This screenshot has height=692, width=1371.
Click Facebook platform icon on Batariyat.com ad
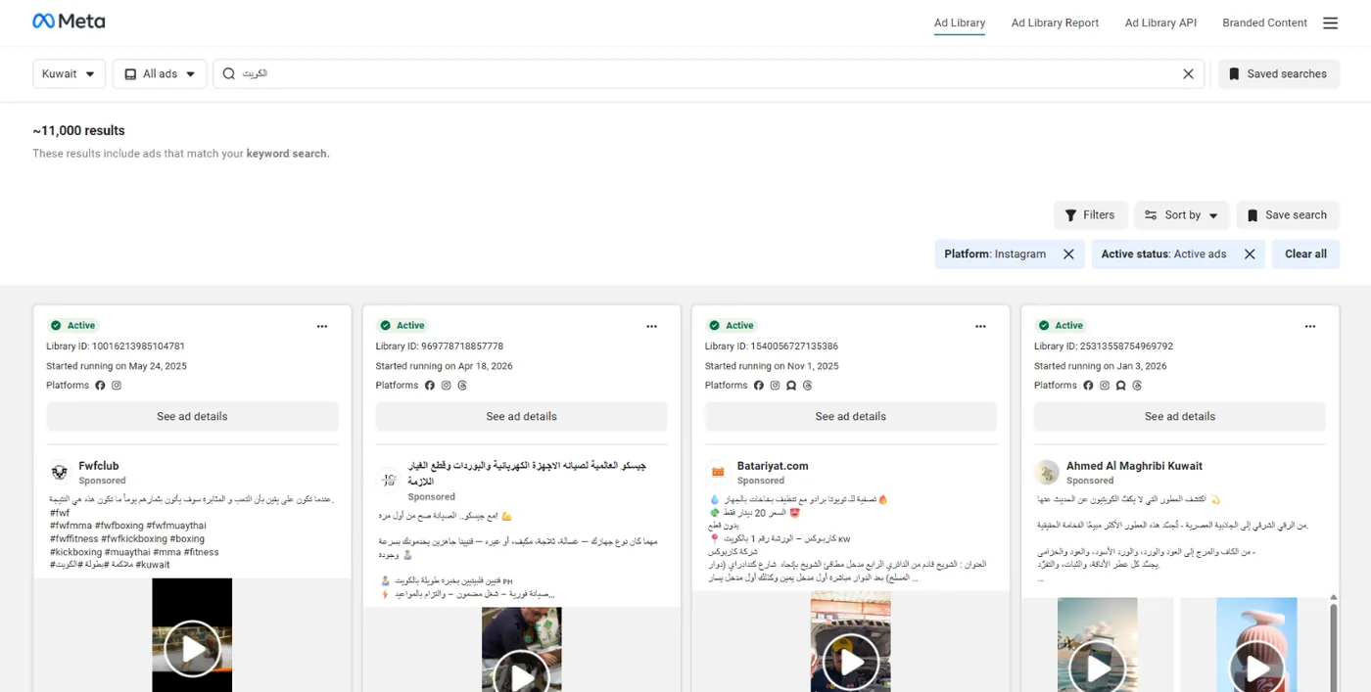coord(758,386)
